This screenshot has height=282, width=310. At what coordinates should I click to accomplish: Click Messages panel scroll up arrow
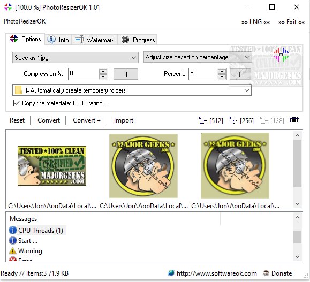(x=297, y=217)
